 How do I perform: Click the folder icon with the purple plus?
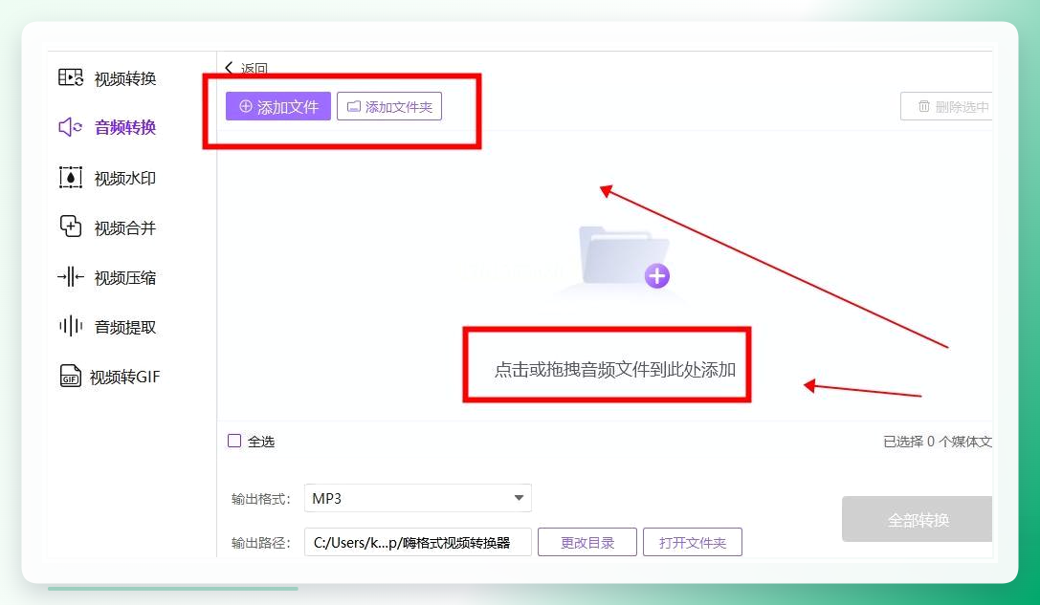(624, 257)
